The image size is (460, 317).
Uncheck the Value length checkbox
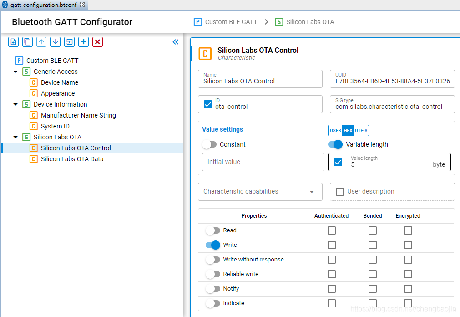(x=338, y=162)
